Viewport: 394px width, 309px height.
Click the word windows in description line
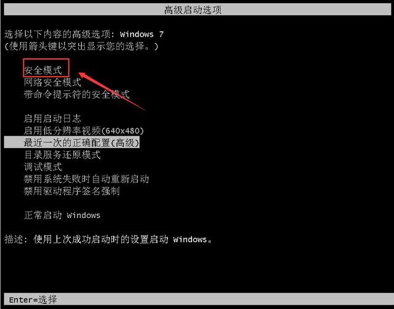[190, 239]
